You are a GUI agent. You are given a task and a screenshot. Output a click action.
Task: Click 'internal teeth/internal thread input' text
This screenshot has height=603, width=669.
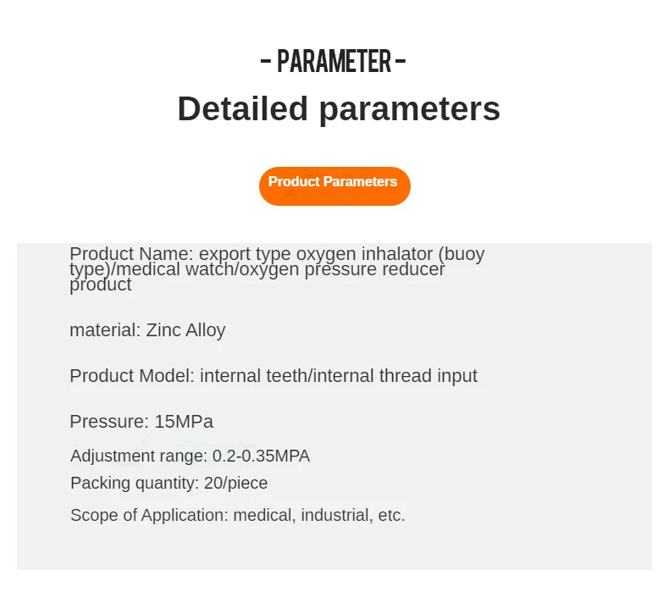pyautogui.click(x=339, y=375)
